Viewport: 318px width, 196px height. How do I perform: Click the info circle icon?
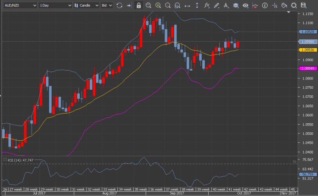pos(265,6)
